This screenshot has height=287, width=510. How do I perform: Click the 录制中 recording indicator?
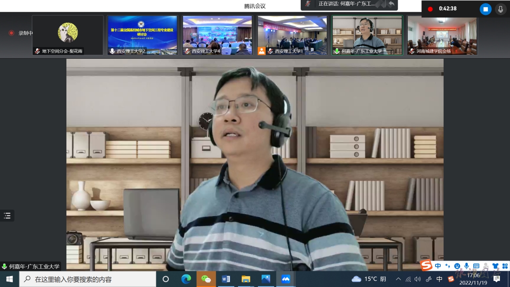(x=21, y=33)
